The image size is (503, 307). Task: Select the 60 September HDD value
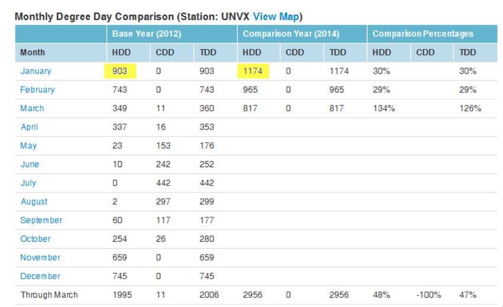coord(117,220)
